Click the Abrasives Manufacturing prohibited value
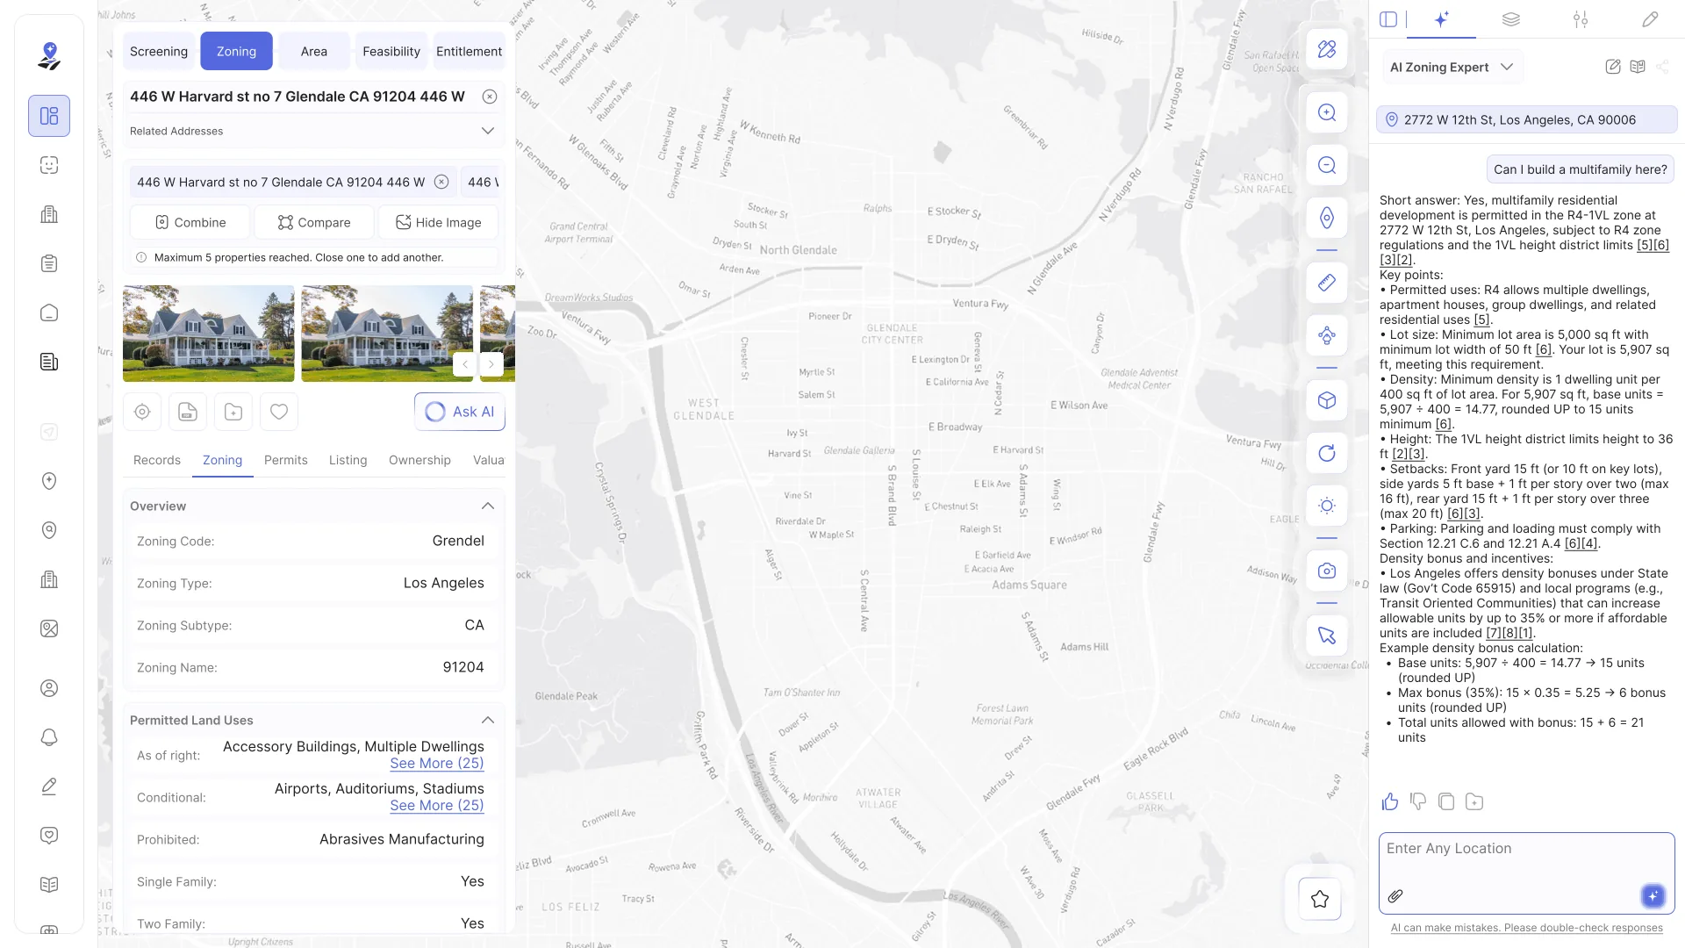 (x=402, y=839)
